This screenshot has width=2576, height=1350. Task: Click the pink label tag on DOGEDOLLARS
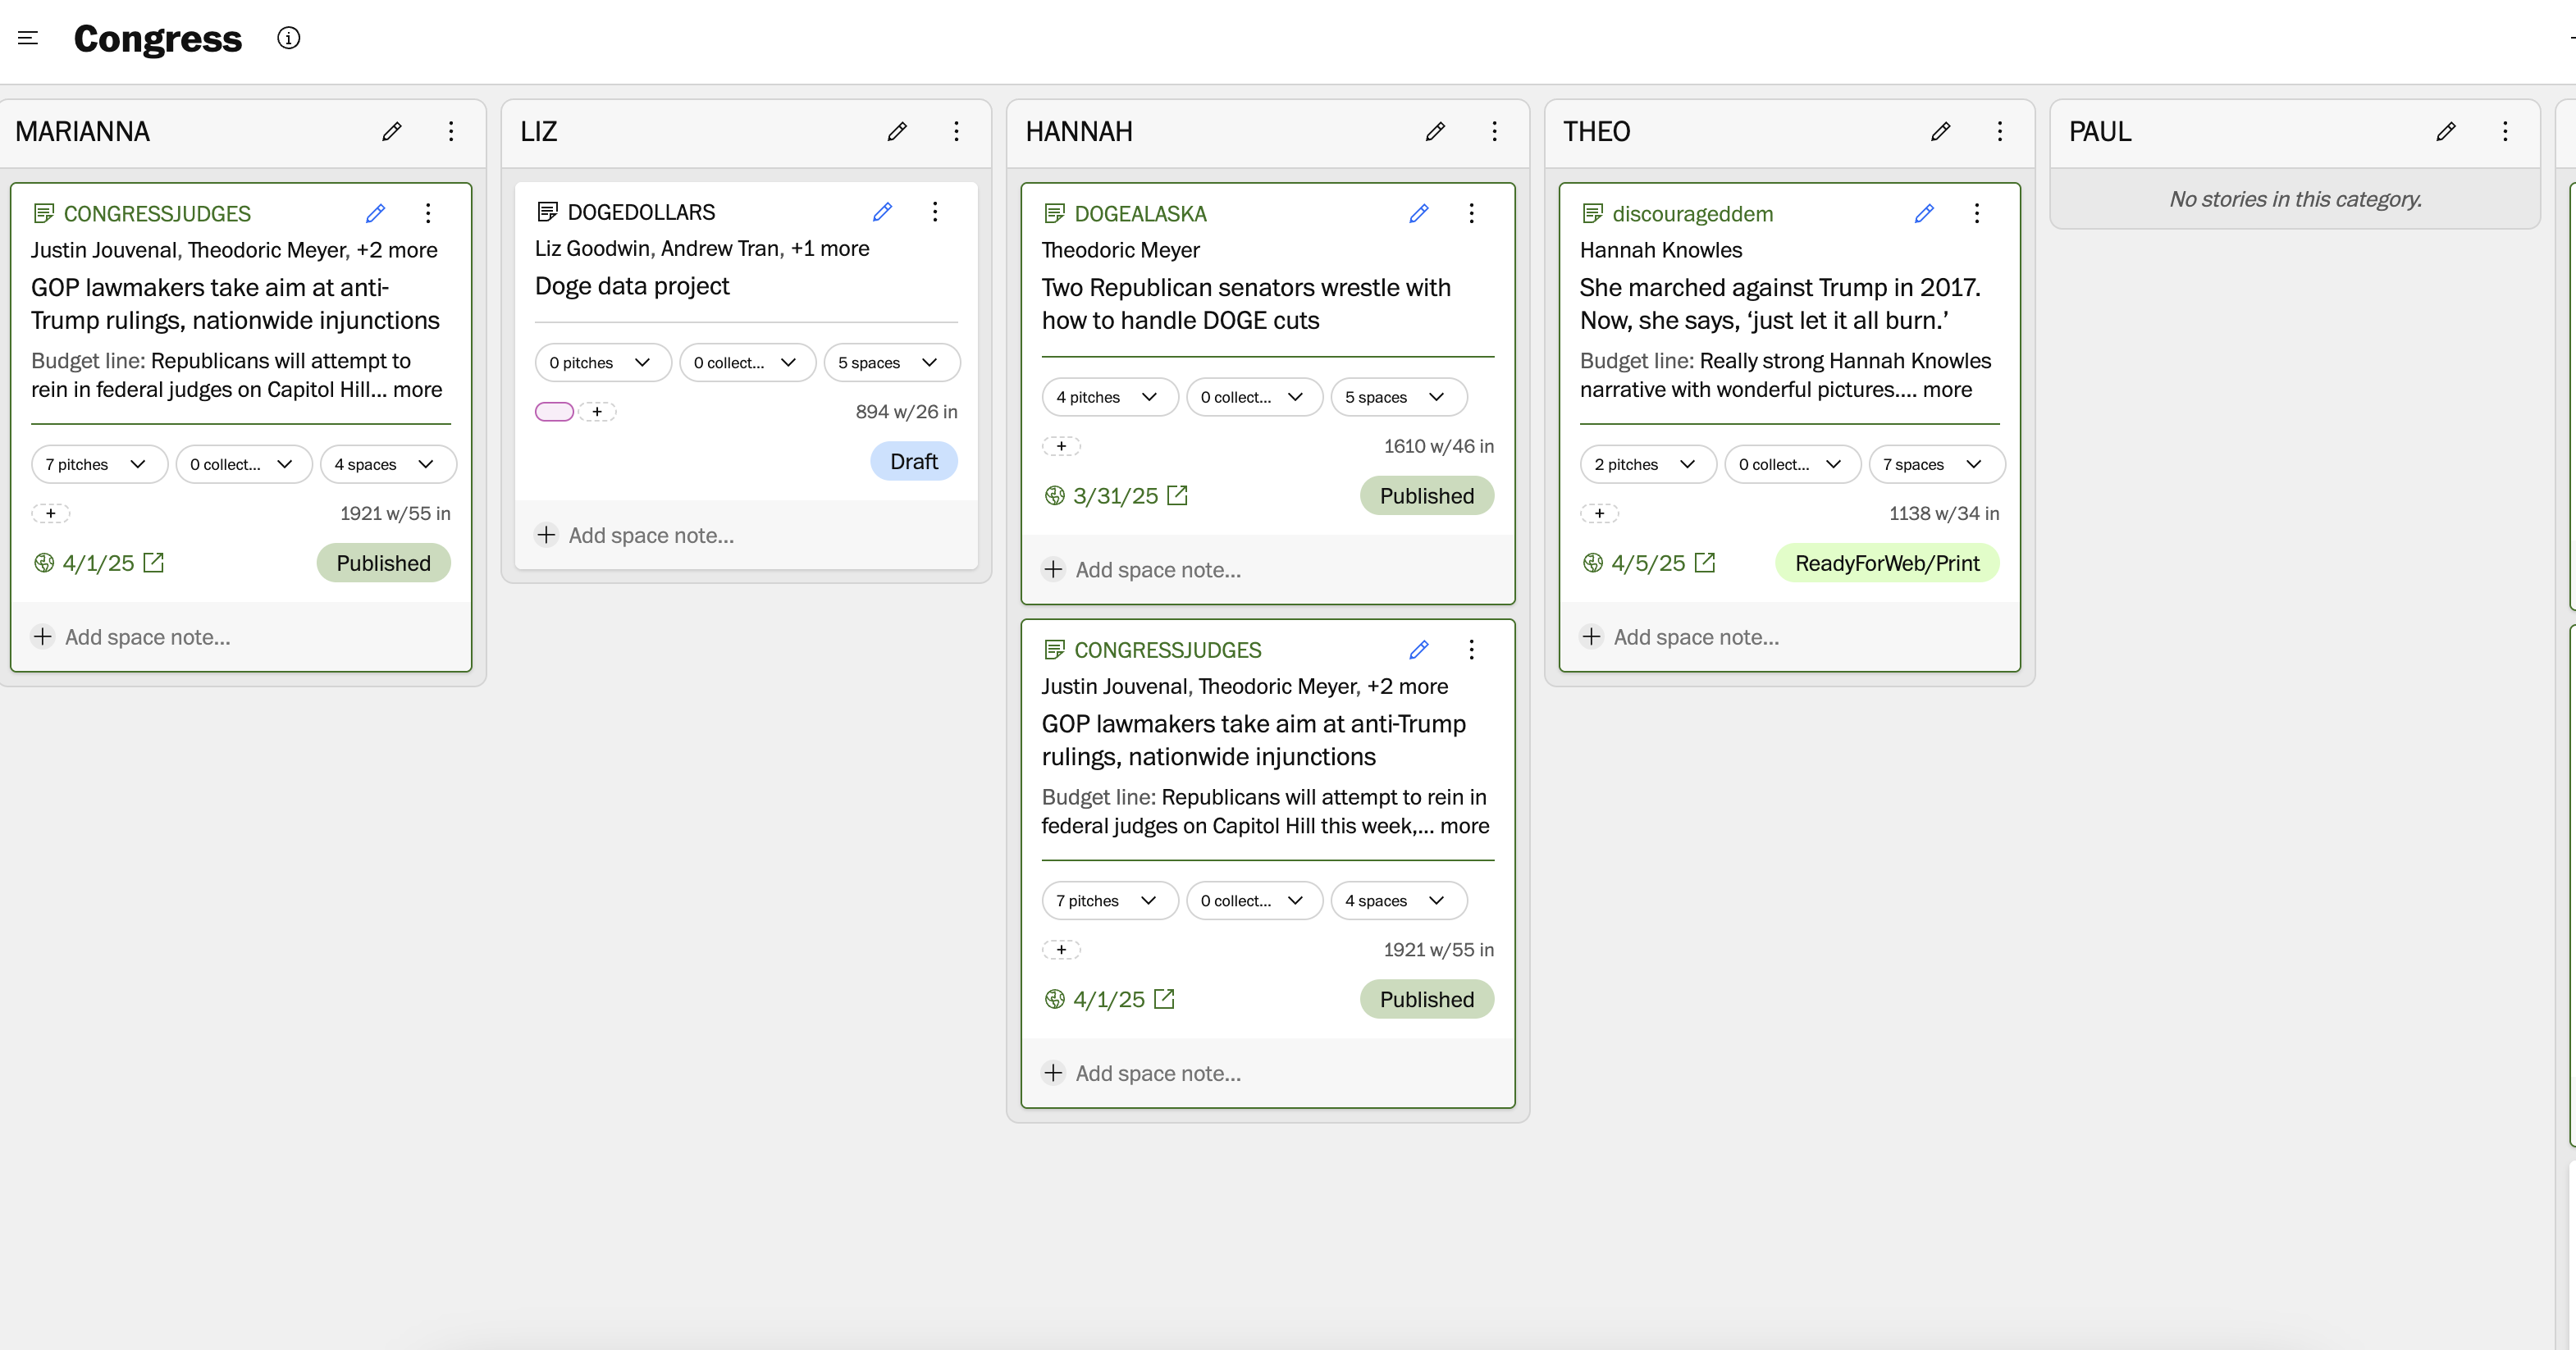coord(554,412)
